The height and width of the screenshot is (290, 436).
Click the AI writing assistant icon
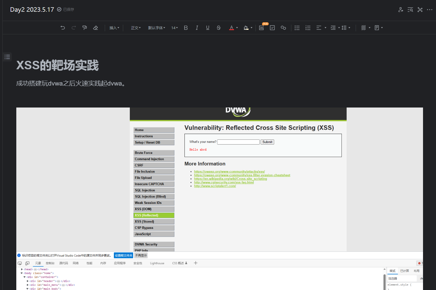tap(261, 28)
